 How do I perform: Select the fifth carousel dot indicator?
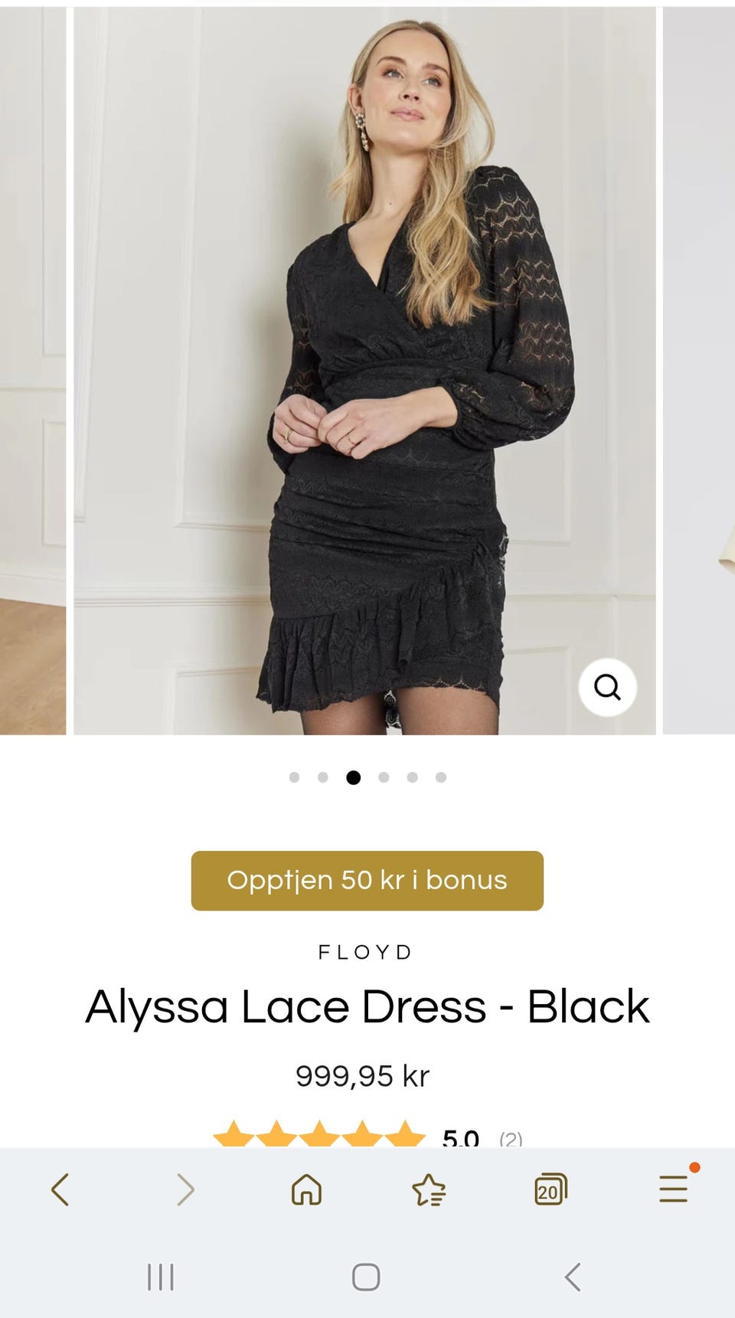coord(413,777)
